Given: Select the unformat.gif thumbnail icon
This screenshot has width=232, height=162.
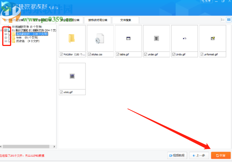Looking at the screenshot, I should pyautogui.click(x=212, y=38).
